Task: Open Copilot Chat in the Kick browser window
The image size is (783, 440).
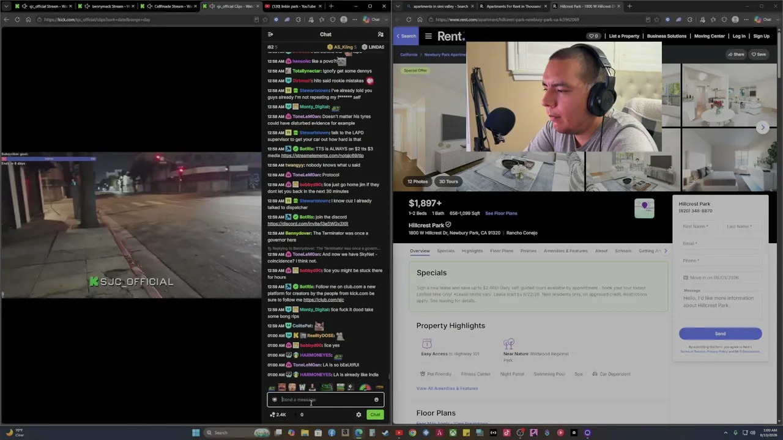Action: [372, 20]
